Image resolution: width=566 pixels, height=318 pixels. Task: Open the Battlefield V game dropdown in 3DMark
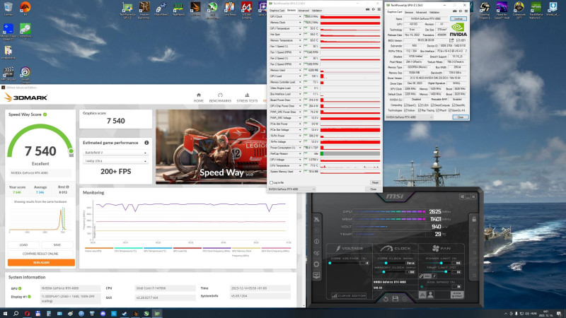coord(115,153)
